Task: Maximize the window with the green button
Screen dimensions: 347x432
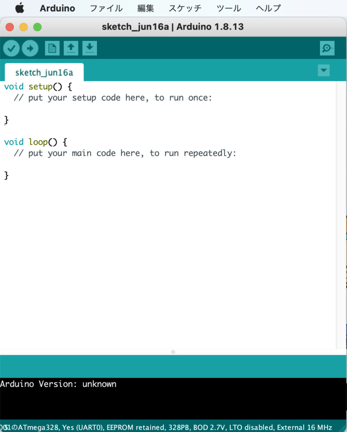Action: (38, 27)
